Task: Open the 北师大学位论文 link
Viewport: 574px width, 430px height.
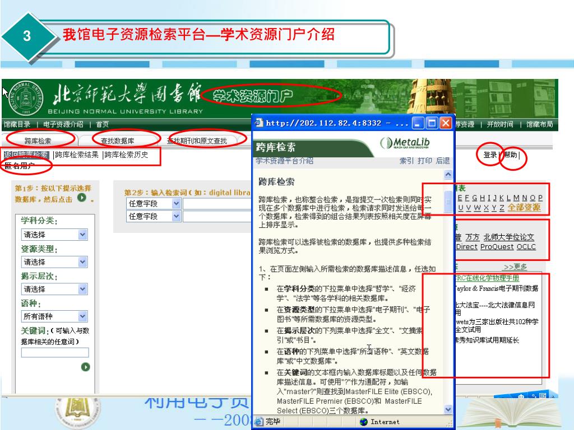Action: click(x=509, y=237)
